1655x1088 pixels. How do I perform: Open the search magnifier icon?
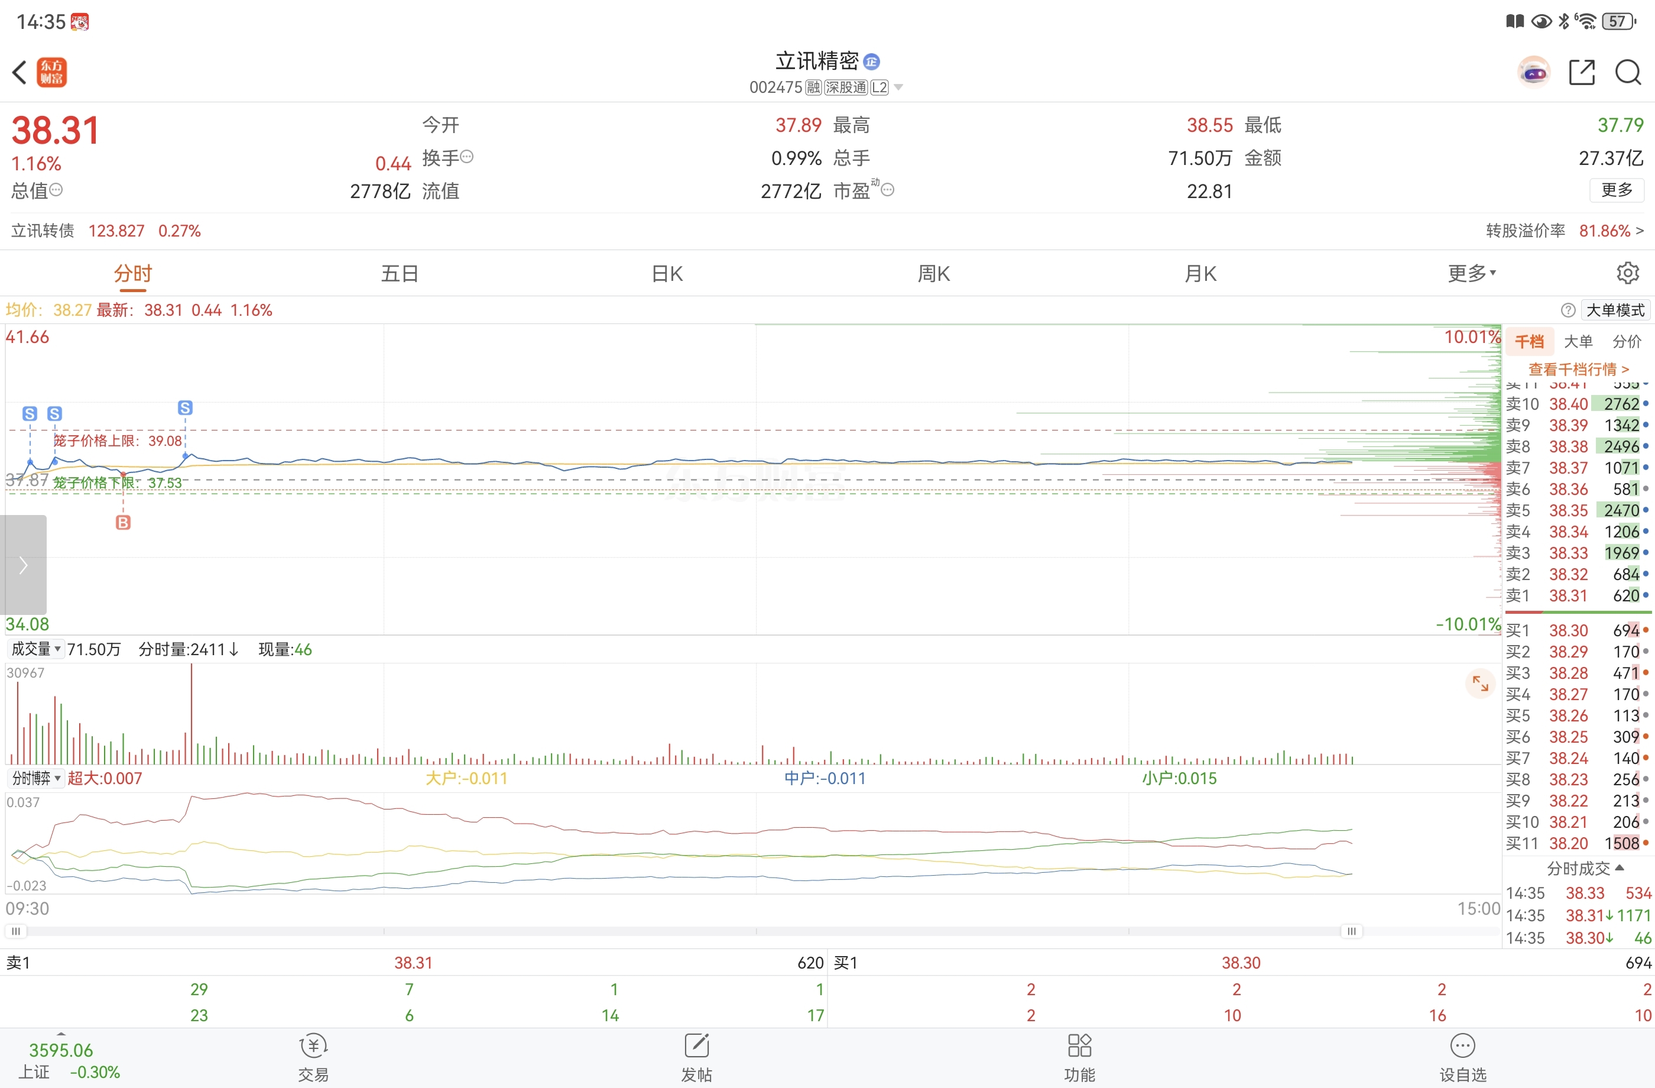coord(1628,72)
